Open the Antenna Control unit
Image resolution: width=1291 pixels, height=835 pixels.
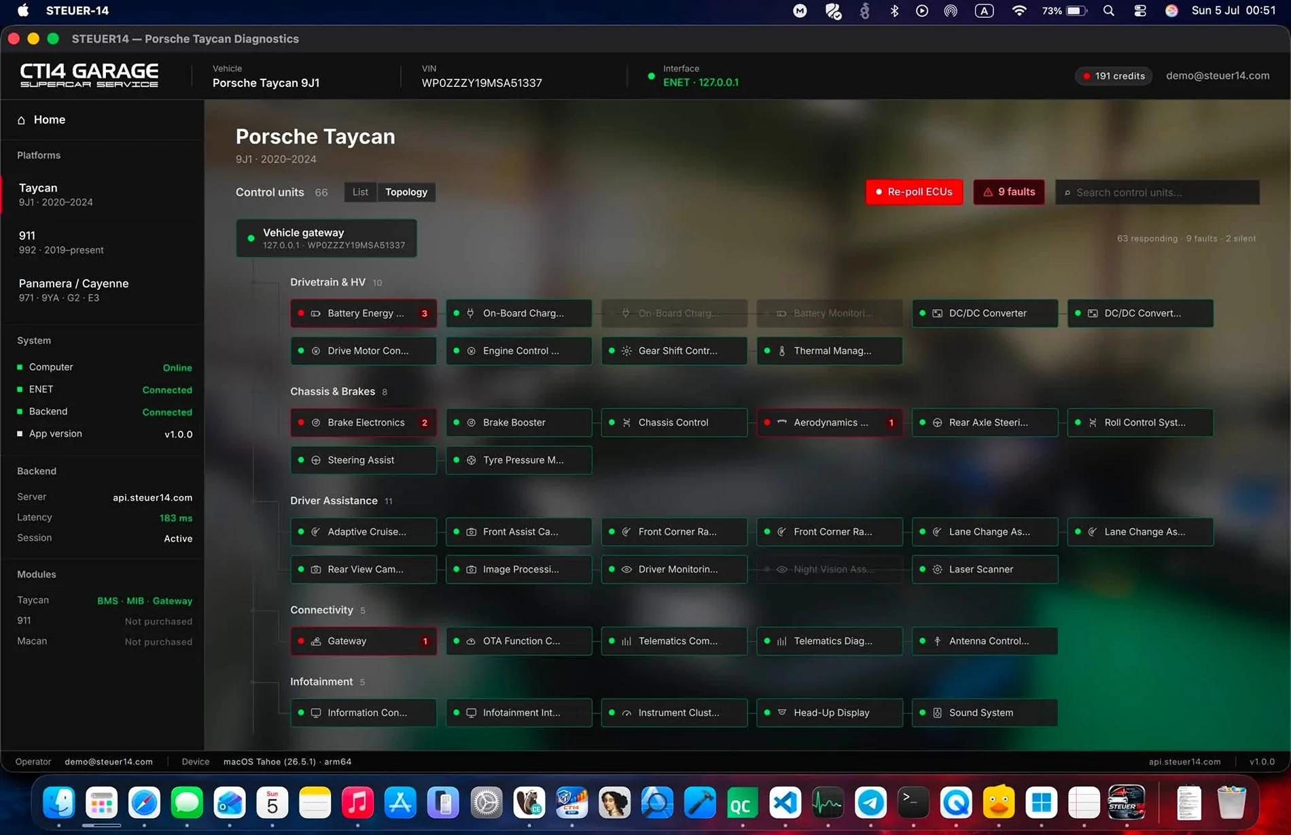pyautogui.click(x=985, y=641)
